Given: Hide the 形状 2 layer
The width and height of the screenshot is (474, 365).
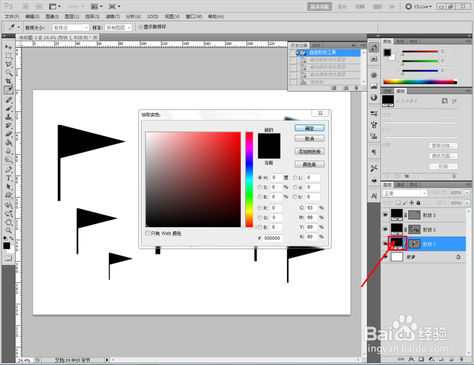Looking at the screenshot, I should (385, 229).
